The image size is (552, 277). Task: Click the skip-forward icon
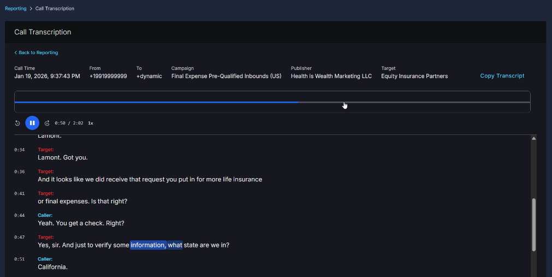(47, 123)
